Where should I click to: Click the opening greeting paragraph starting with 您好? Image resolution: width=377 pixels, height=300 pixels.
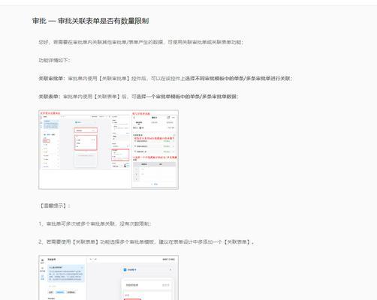pyautogui.click(x=141, y=42)
